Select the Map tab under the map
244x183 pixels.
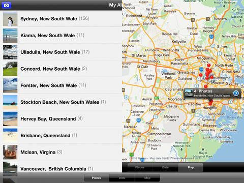(x=191, y=167)
